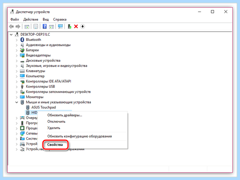Choose Обновить драйверы... in context menu
This screenshot has height=180, width=240.
64,115
